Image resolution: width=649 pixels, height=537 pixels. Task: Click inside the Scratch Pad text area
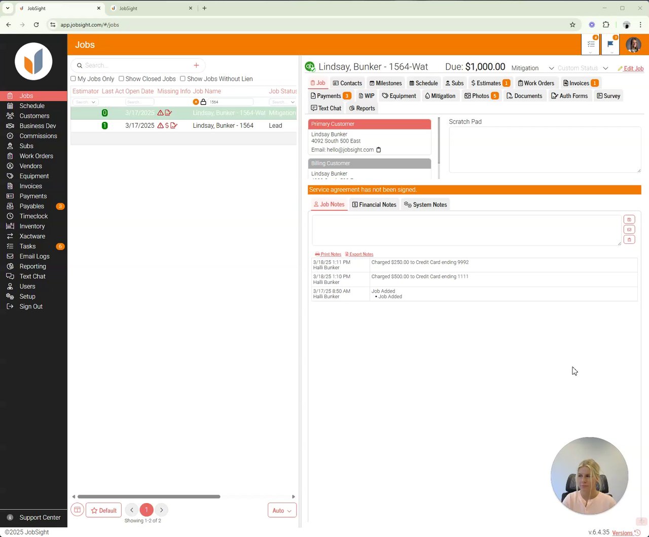(x=545, y=150)
